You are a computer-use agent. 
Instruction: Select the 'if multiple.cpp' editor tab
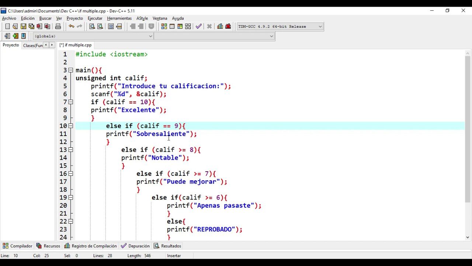click(75, 45)
